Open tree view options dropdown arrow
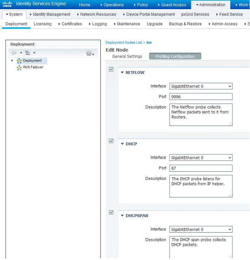 tap(34, 53)
